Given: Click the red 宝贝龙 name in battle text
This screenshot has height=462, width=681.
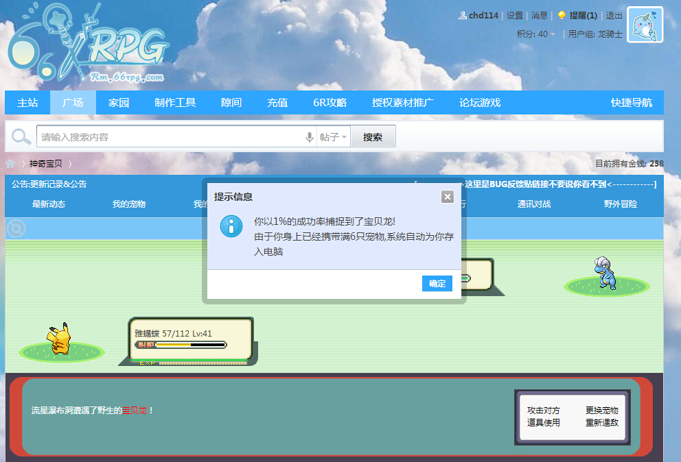Looking at the screenshot, I should (135, 411).
